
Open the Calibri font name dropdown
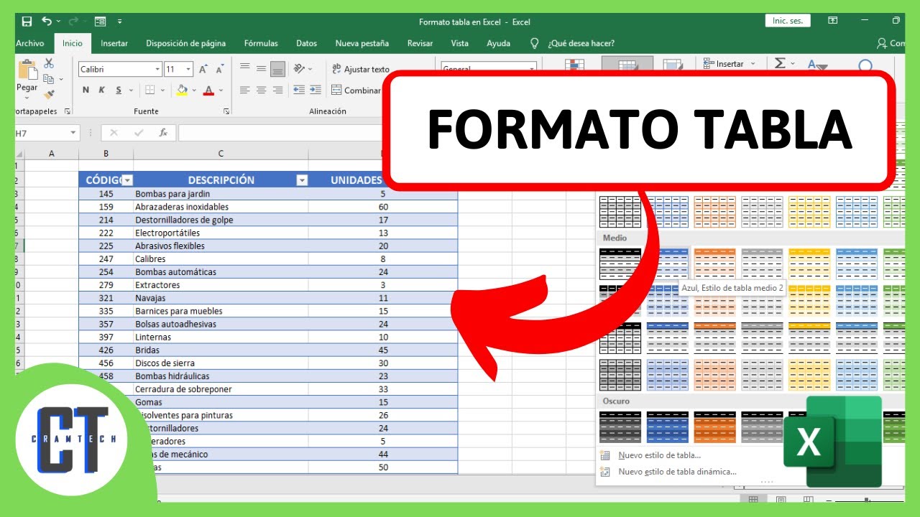pyautogui.click(x=157, y=70)
